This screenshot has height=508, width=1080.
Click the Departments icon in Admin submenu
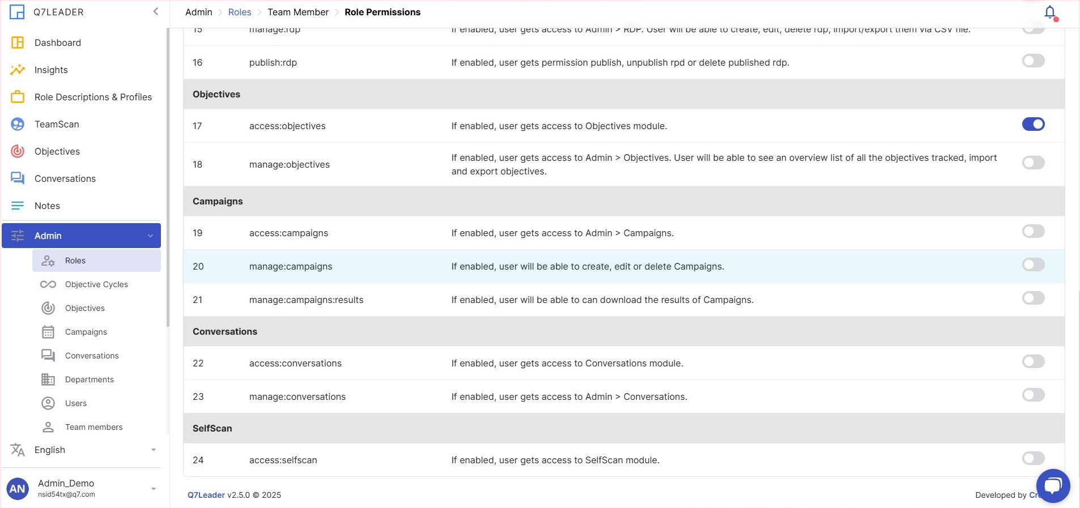48,379
